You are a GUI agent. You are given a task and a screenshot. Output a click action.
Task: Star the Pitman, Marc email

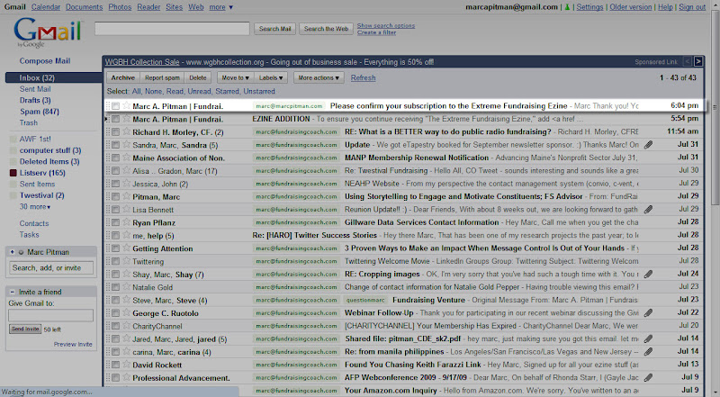[126, 196]
